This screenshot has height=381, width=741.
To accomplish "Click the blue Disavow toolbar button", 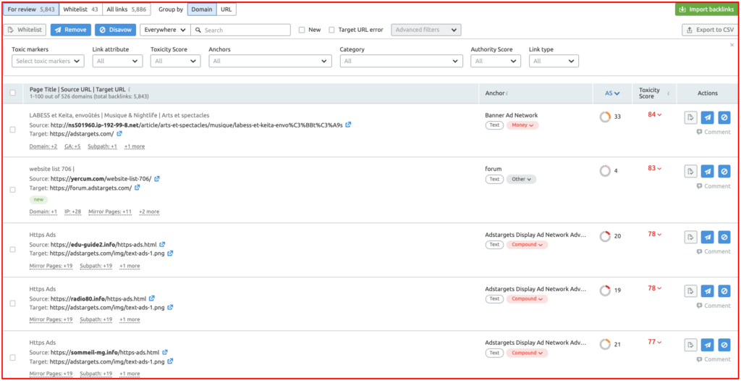I will (115, 30).
